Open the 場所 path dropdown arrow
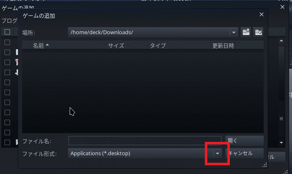Viewport: 292px width, 174px height. [x=234, y=33]
